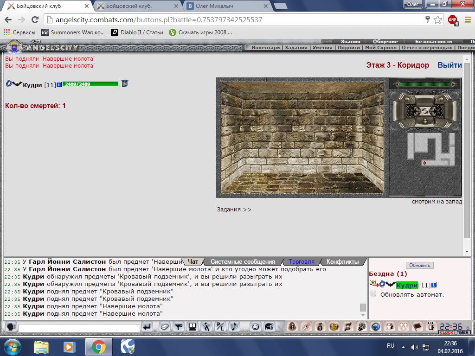Click the blue globe icon in toolbar
This screenshot has width=475, height=356.
tap(376, 327)
